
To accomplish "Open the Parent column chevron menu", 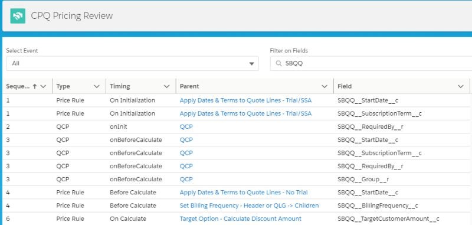I will click(x=324, y=86).
